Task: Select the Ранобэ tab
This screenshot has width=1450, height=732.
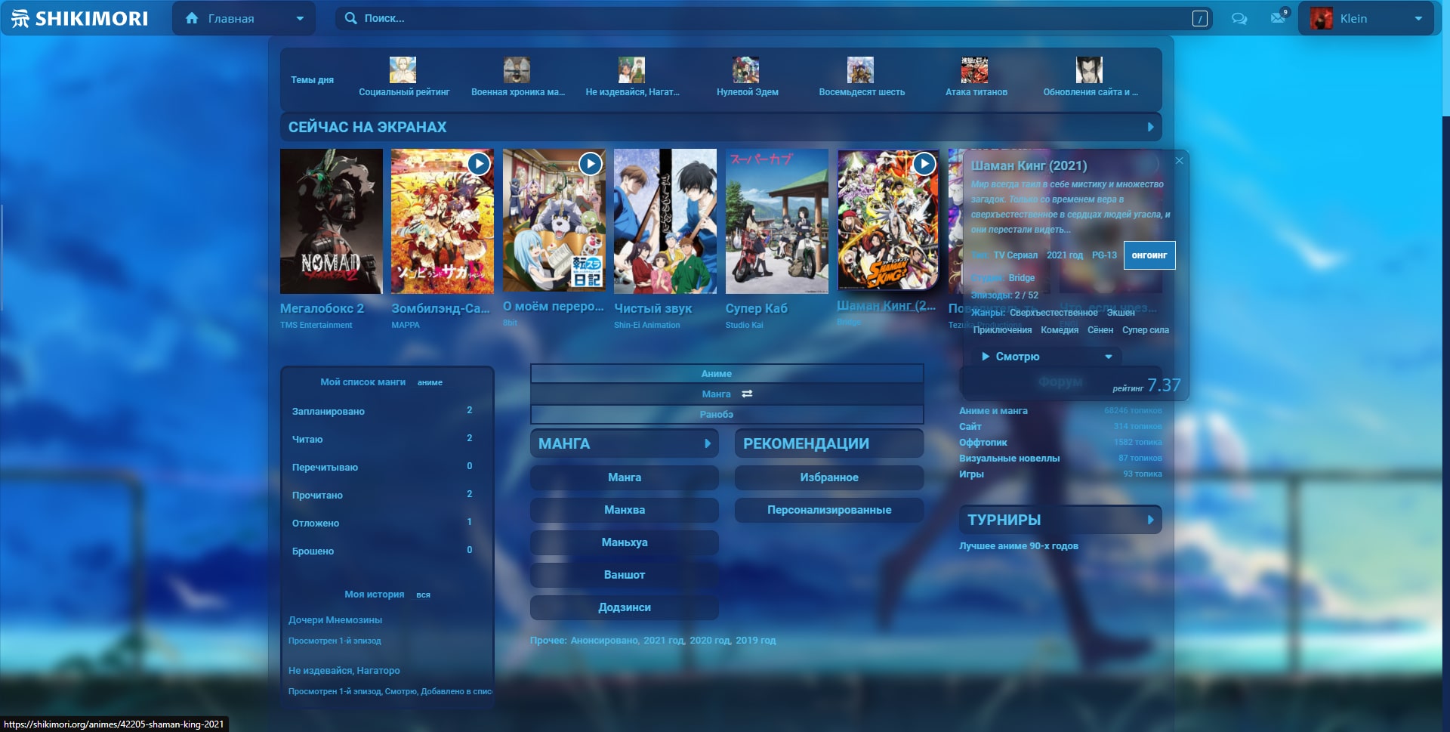Action: [x=727, y=414]
